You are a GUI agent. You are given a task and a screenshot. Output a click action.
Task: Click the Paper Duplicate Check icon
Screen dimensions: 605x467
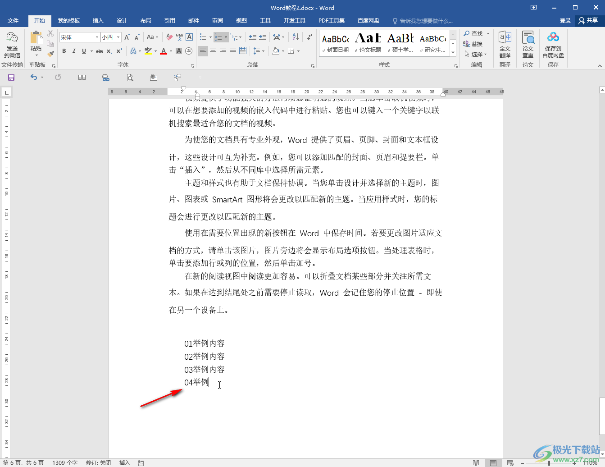[528, 37]
